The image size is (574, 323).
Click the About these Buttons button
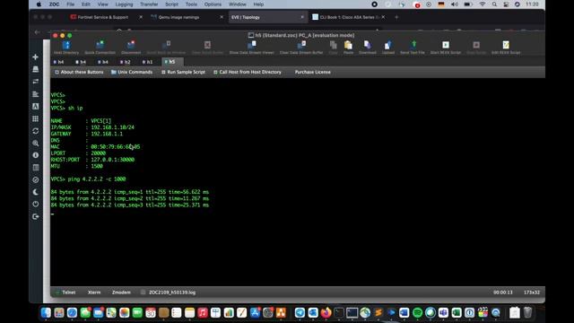click(79, 72)
